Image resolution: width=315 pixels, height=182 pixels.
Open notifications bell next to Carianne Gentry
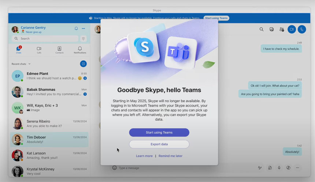76,29
